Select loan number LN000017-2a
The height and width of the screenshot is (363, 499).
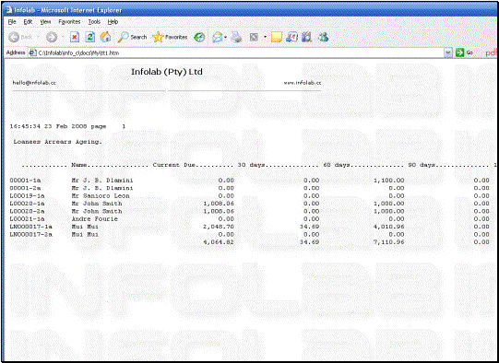pyautogui.click(x=30, y=234)
